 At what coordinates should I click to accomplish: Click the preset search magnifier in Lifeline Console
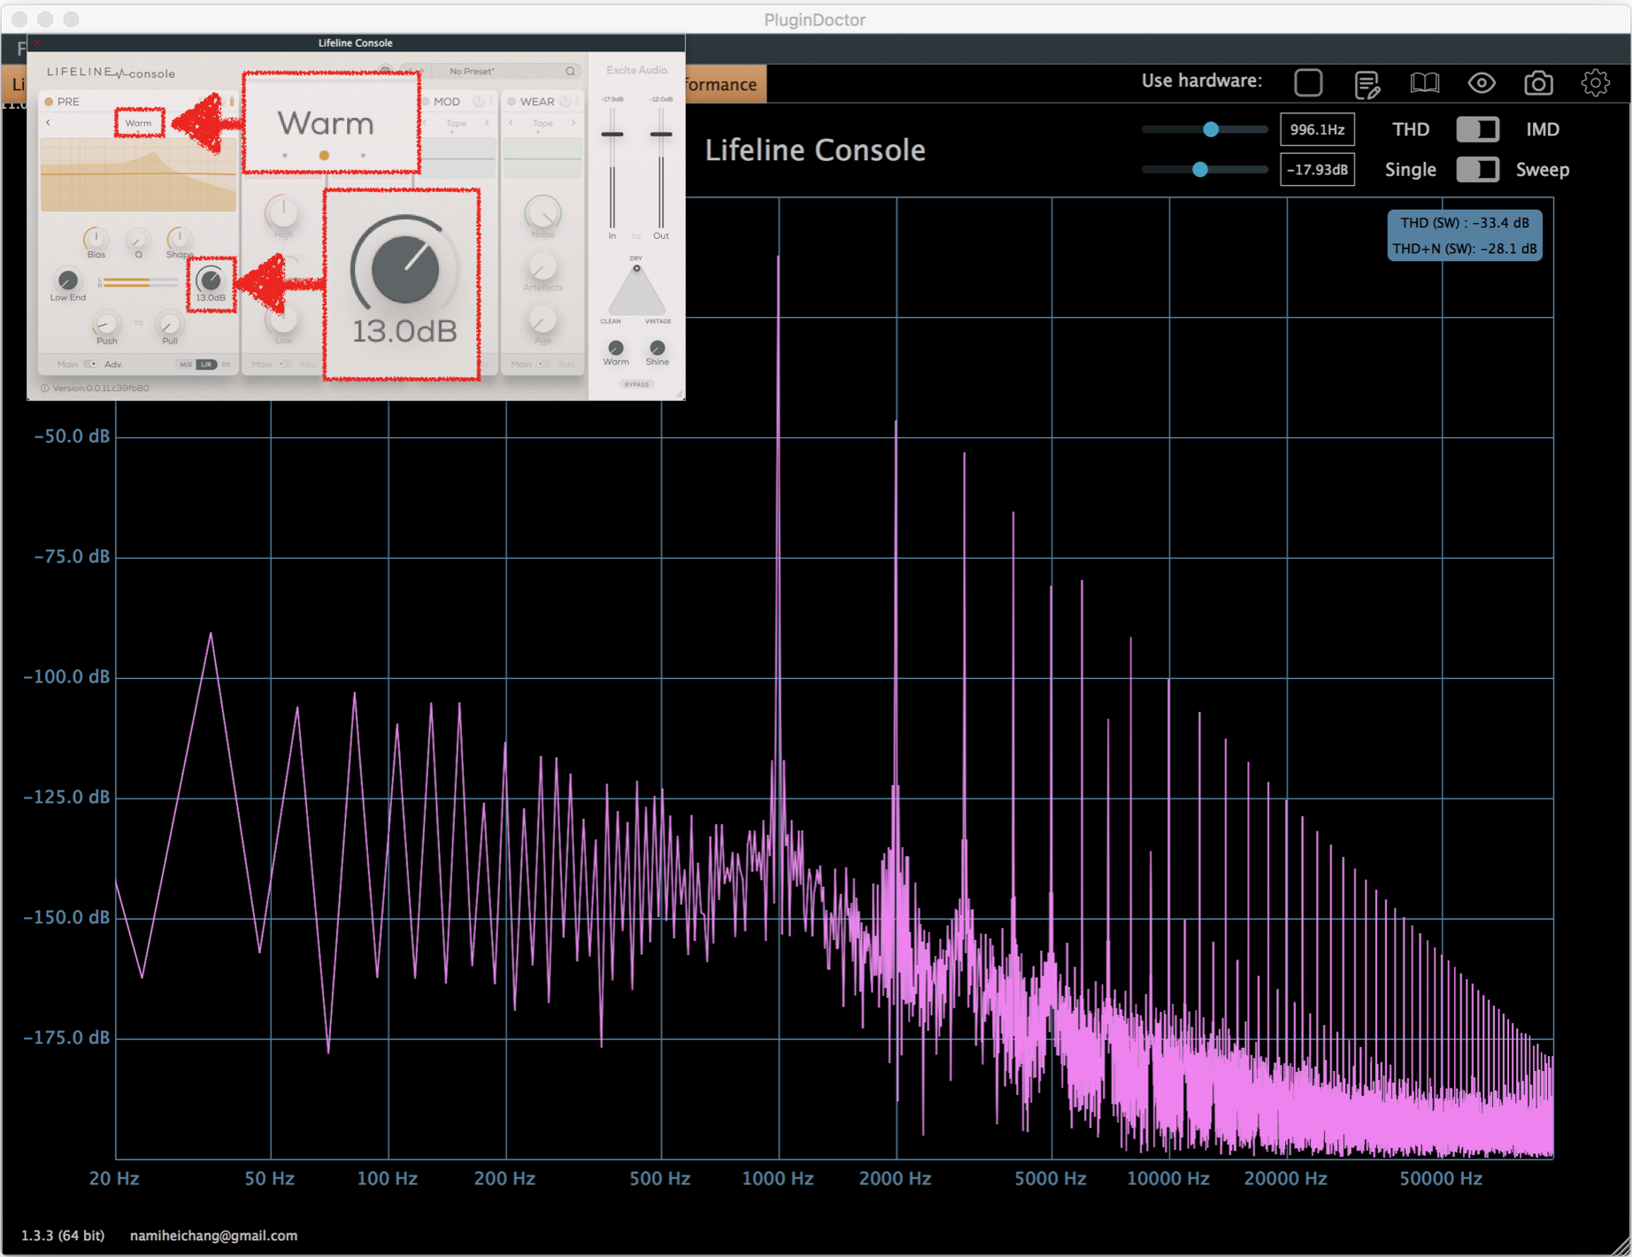pyautogui.click(x=570, y=71)
